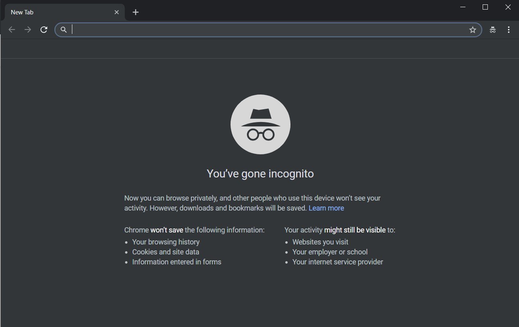Go forward using the forward arrow

pyautogui.click(x=28, y=30)
